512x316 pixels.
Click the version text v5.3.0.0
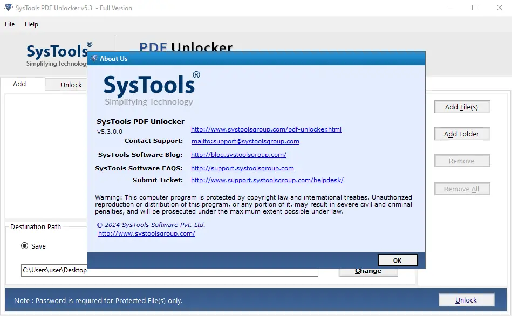click(110, 132)
